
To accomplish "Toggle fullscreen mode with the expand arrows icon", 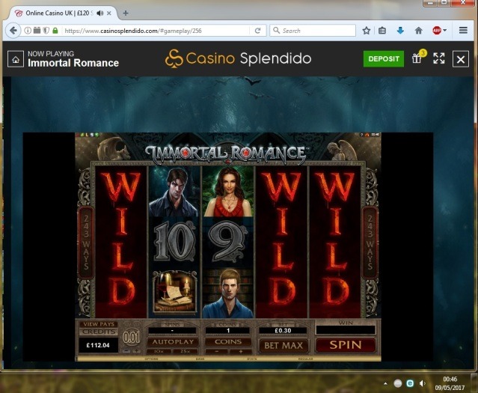I will pos(438,58).
